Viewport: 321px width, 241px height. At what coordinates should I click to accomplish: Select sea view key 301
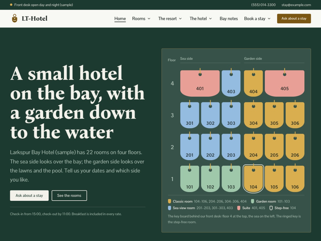[190, 115]
